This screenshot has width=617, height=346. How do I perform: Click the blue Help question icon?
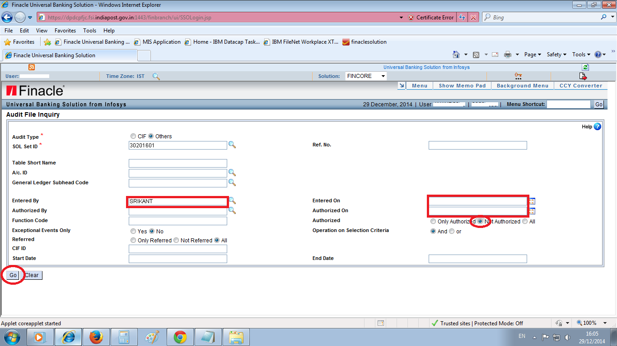[x=597, y=127]
